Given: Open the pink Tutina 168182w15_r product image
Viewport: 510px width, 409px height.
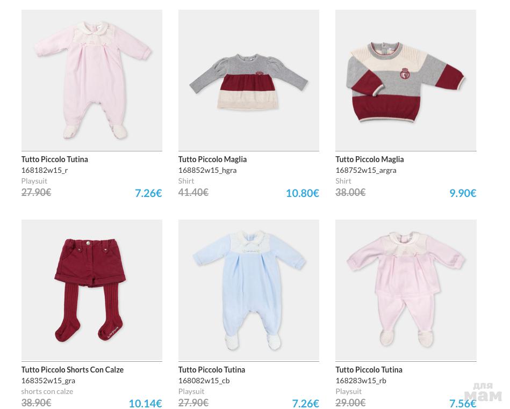Looking at the screenshot, I should pos(91,80).
